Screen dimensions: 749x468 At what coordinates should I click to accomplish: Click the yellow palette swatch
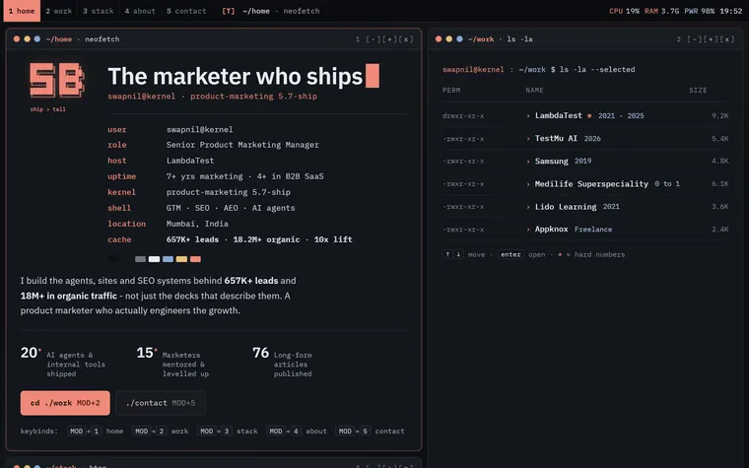click(181, 259)
